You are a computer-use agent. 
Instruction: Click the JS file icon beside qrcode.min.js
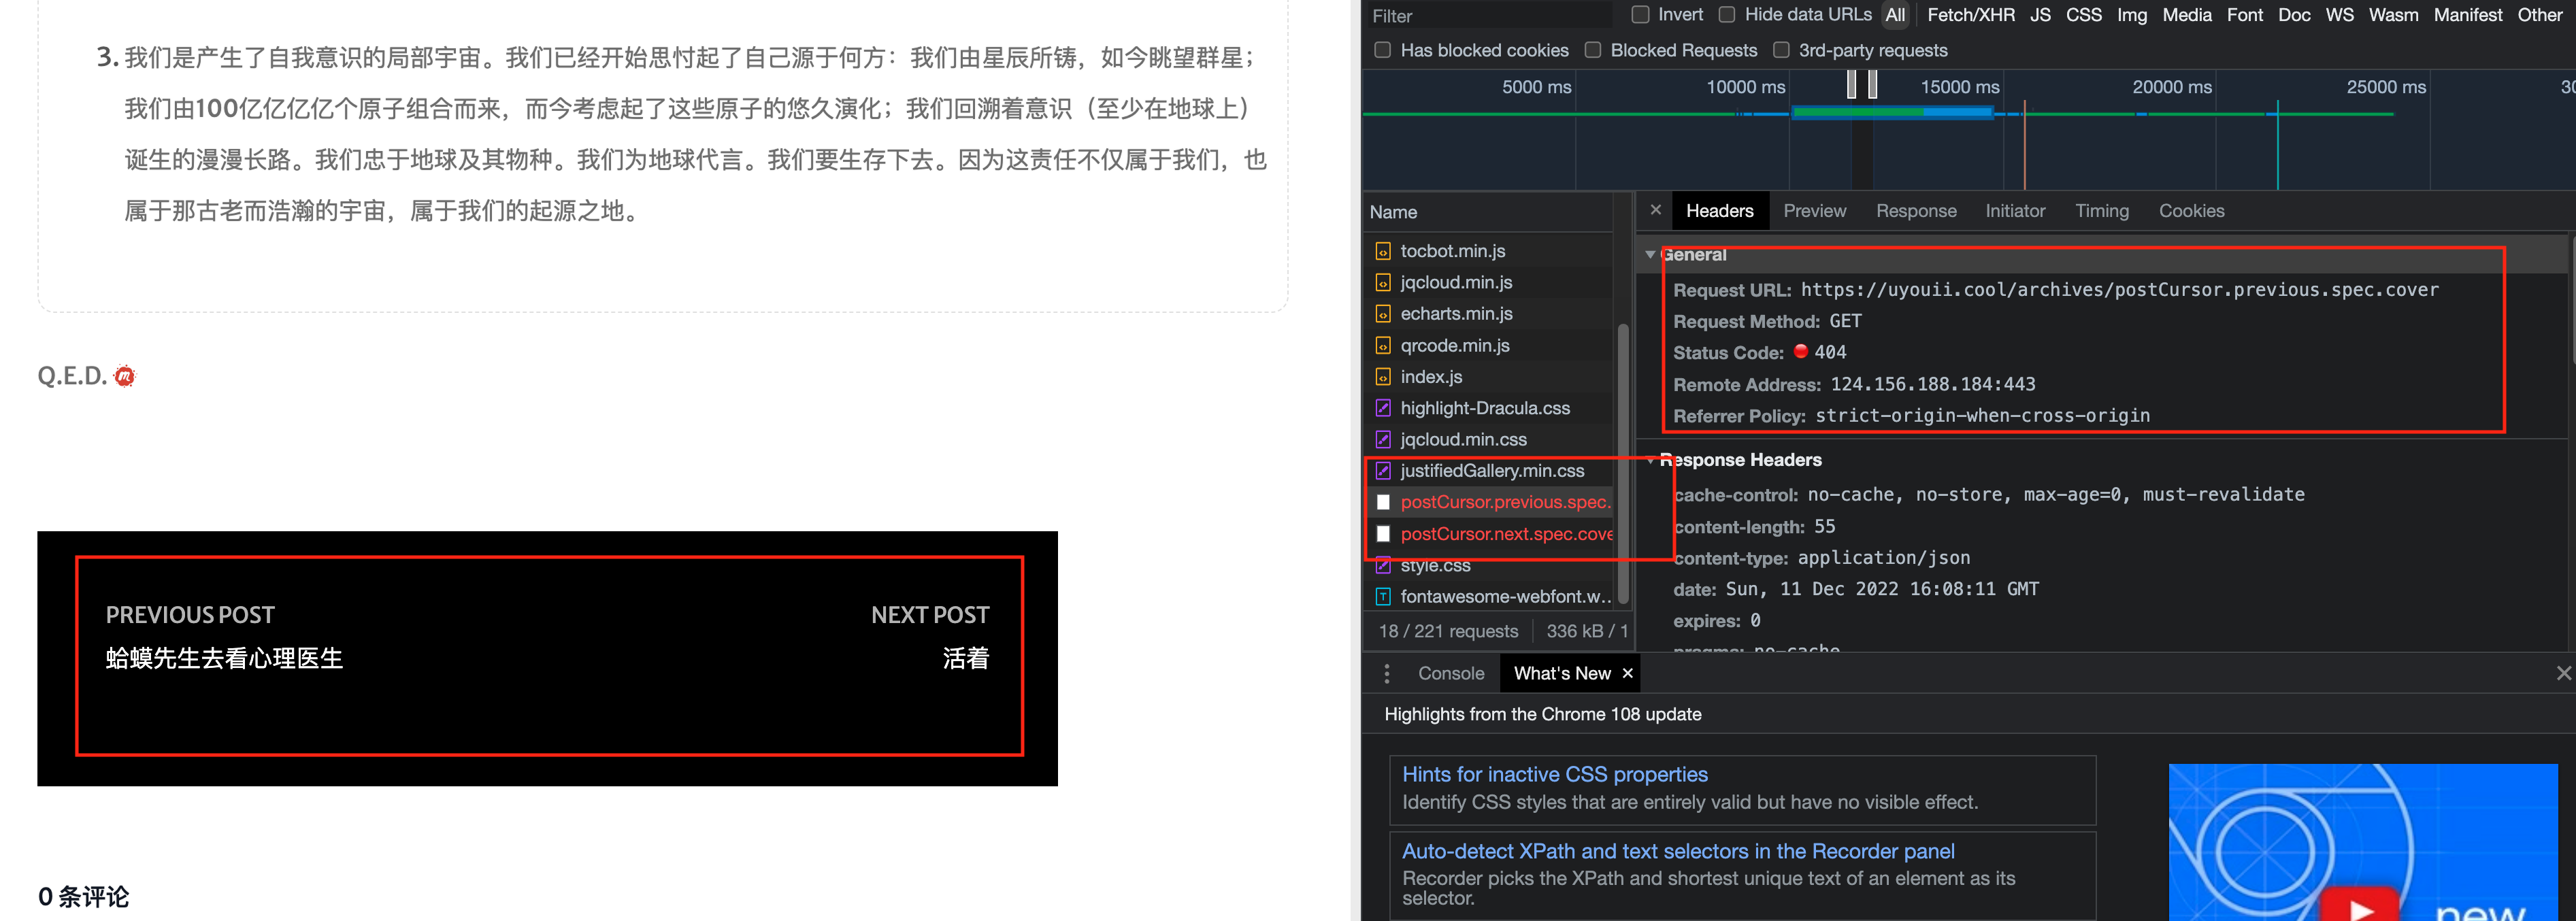1383,345
